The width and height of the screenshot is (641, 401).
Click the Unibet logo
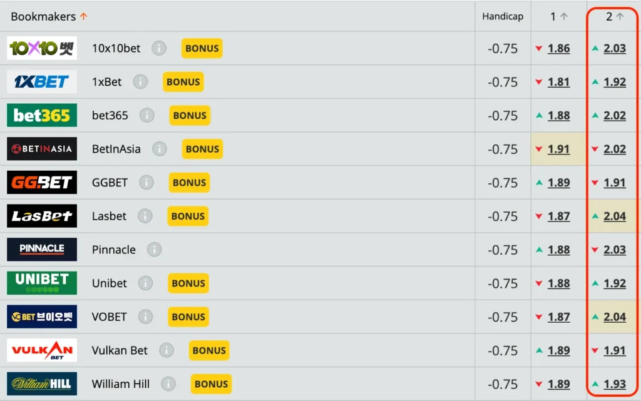click(42, 283)
